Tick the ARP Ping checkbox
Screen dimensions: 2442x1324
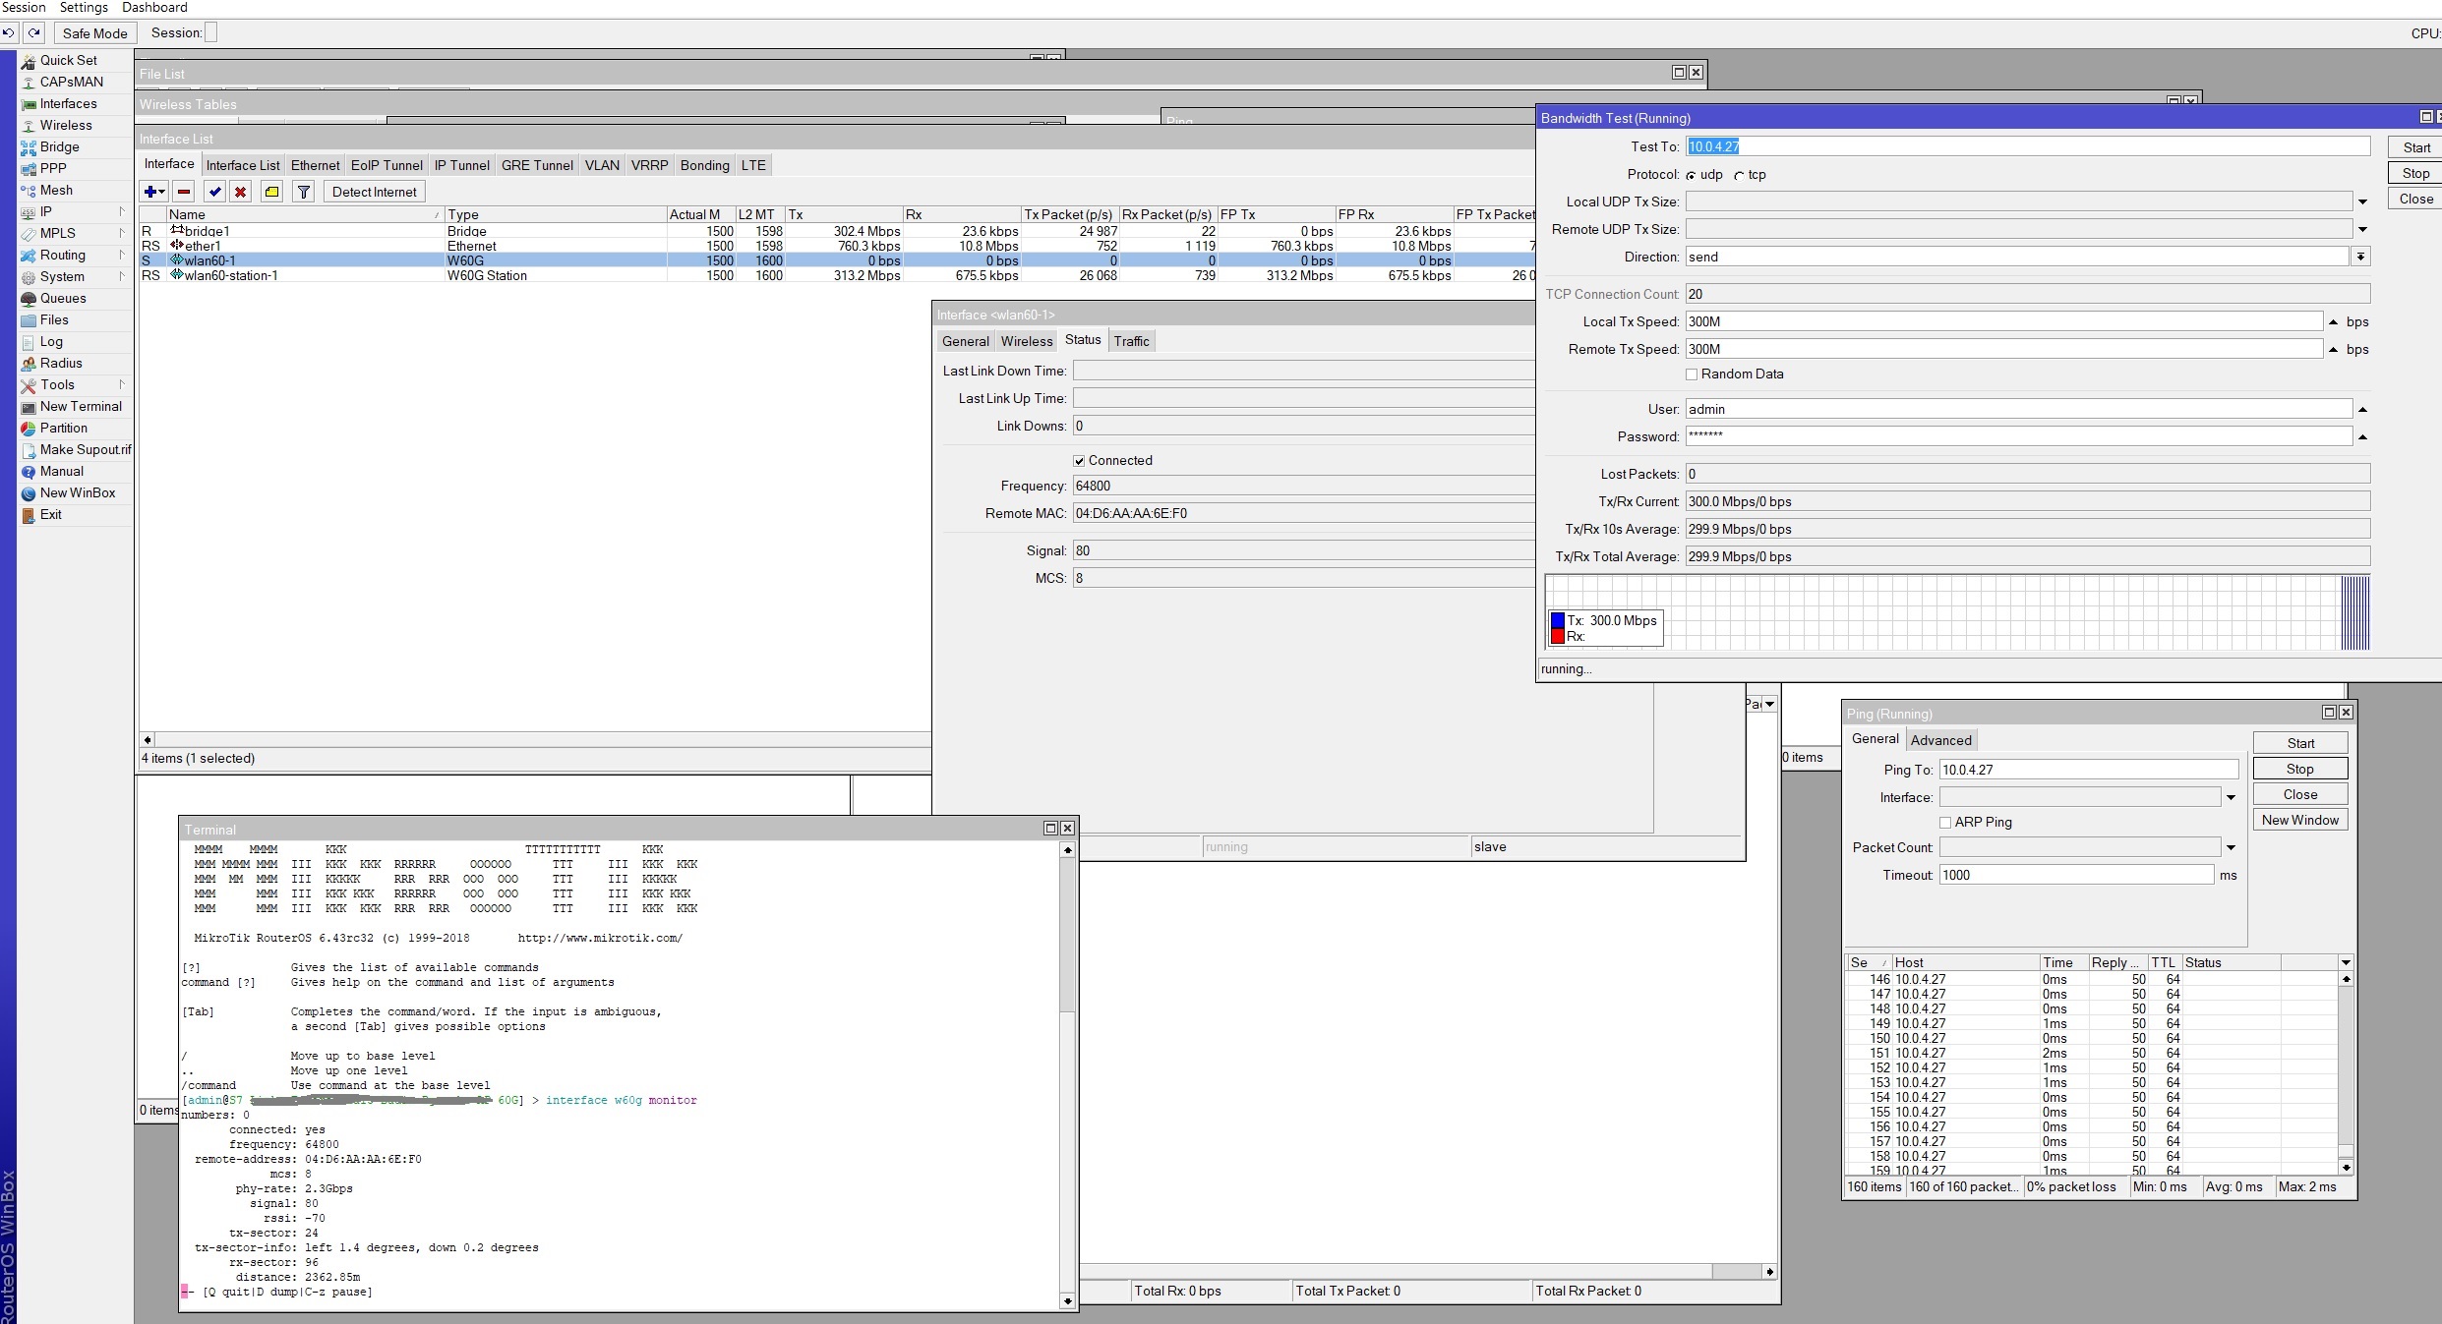(x=1945, y=823)
